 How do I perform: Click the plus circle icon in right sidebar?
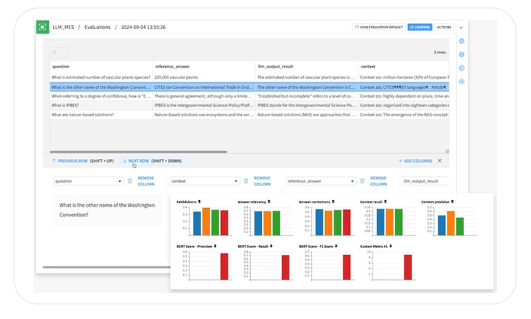[x=462, y=41]
